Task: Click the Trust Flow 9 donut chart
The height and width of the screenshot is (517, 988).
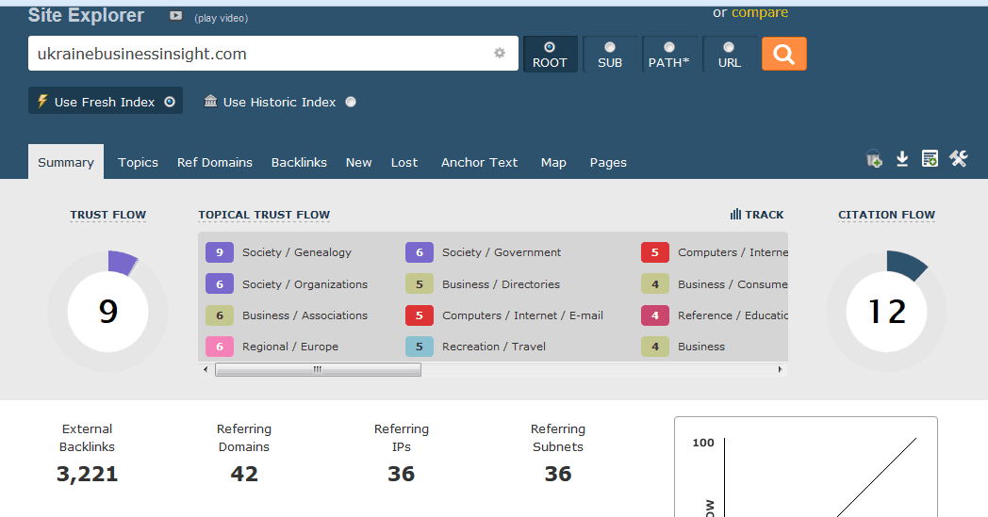Action: pos(107,311)
